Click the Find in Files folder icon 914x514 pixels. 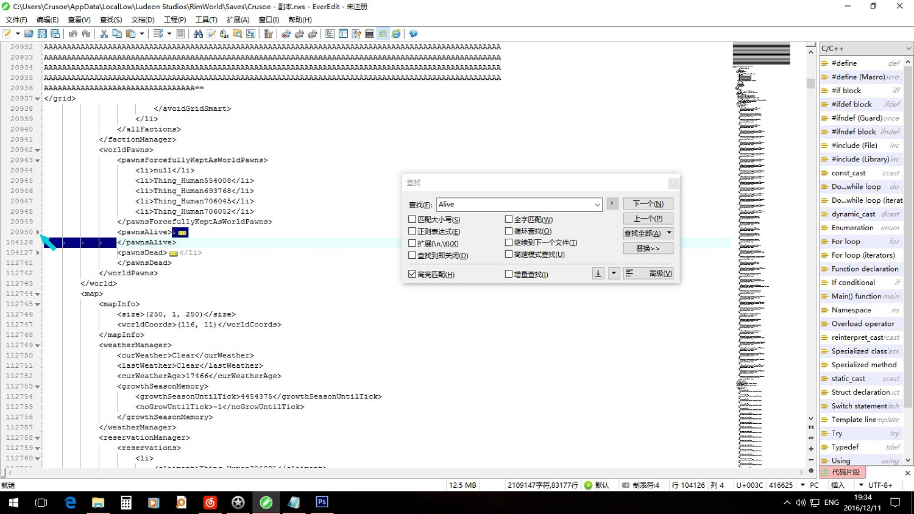238,34
